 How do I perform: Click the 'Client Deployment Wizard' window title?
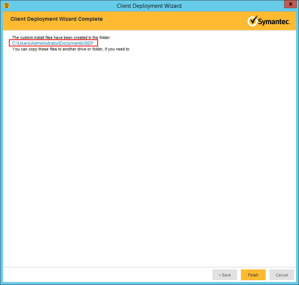pos(149,6)
